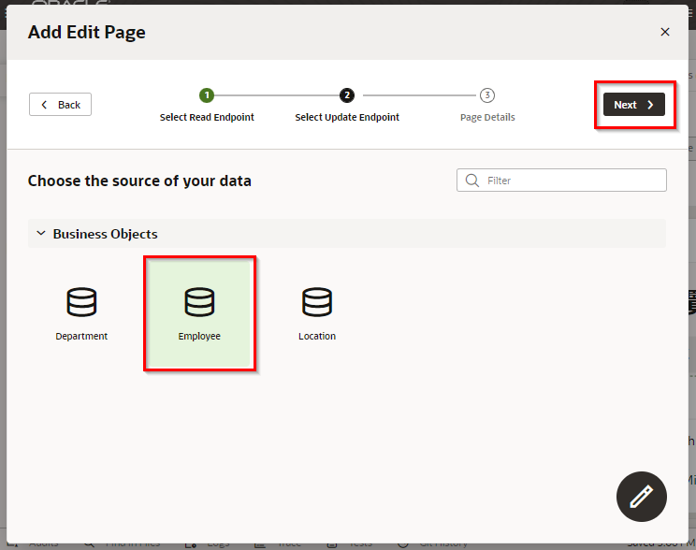Click the magnifier icon in Filter box

point(471,181)
